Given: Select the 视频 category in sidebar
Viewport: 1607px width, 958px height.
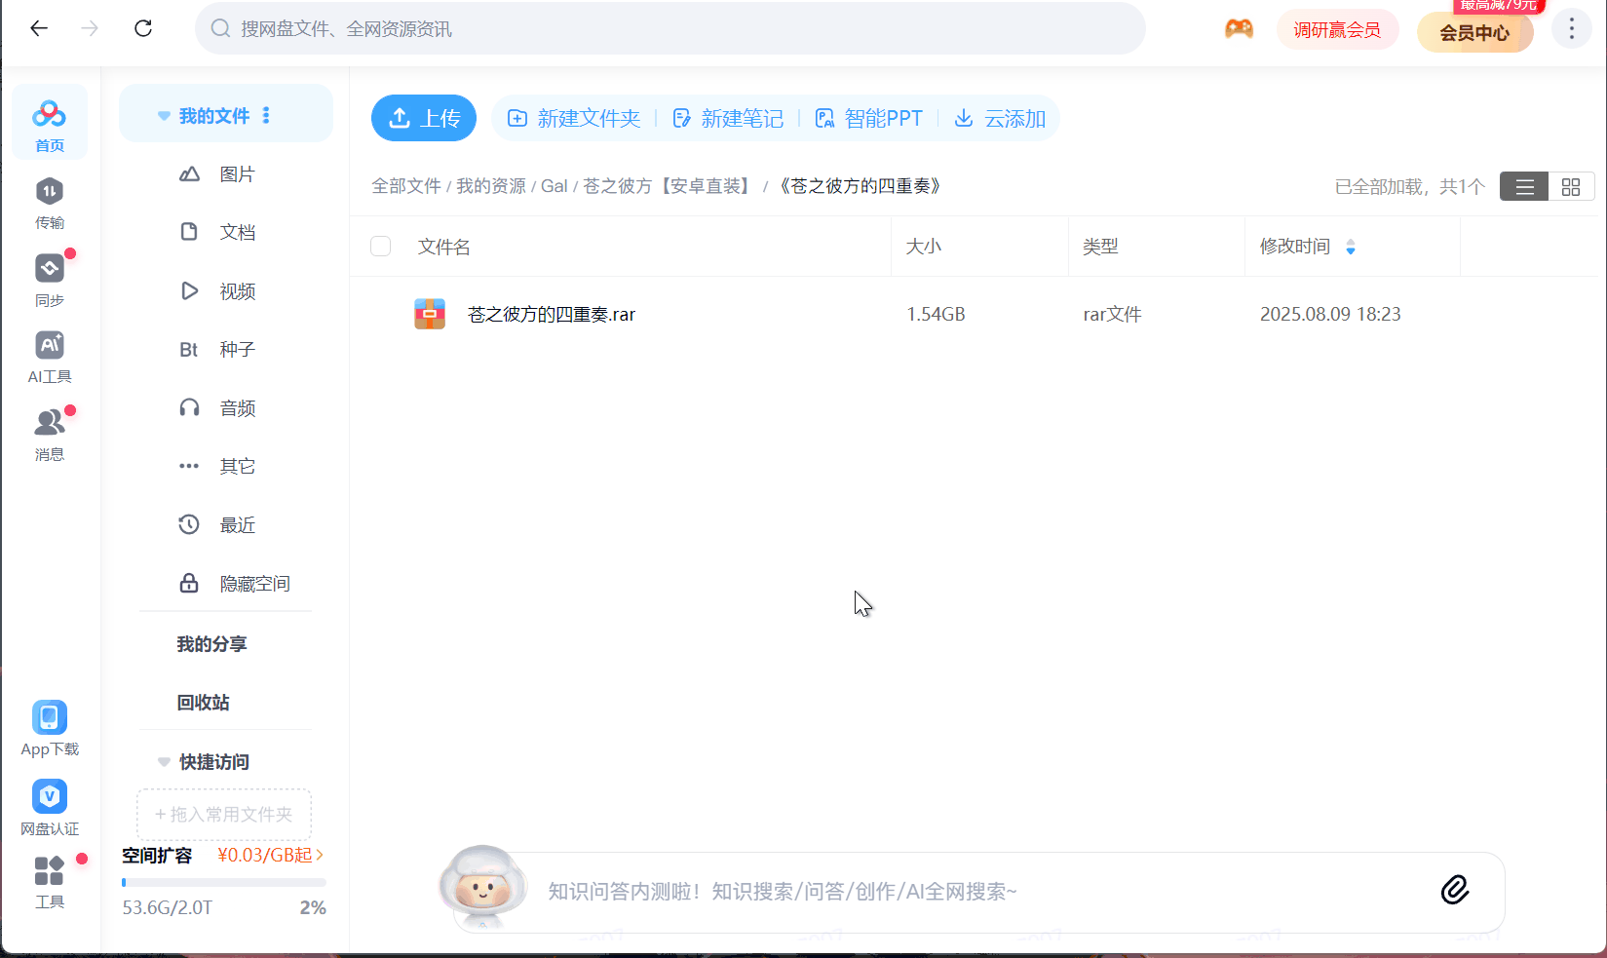Looking at the screenshot, I should [237, 290].
